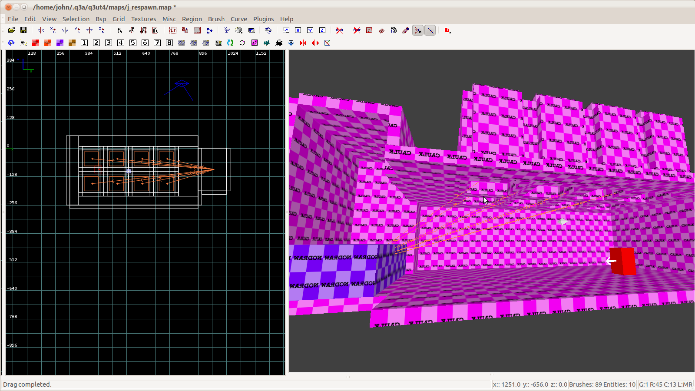Toggle the crossed-out Model filter icon
695x391 pixels.
click(340, 30)
